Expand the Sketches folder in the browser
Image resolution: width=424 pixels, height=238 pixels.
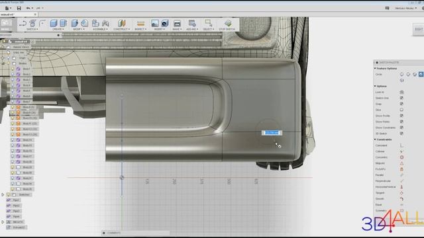pos(3,194)
